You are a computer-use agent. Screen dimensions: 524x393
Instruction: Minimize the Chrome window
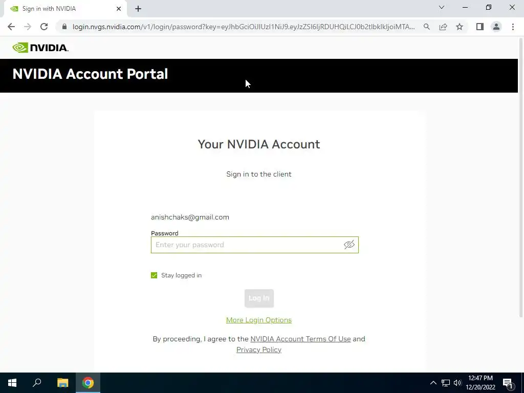click(x=465, y=7)
